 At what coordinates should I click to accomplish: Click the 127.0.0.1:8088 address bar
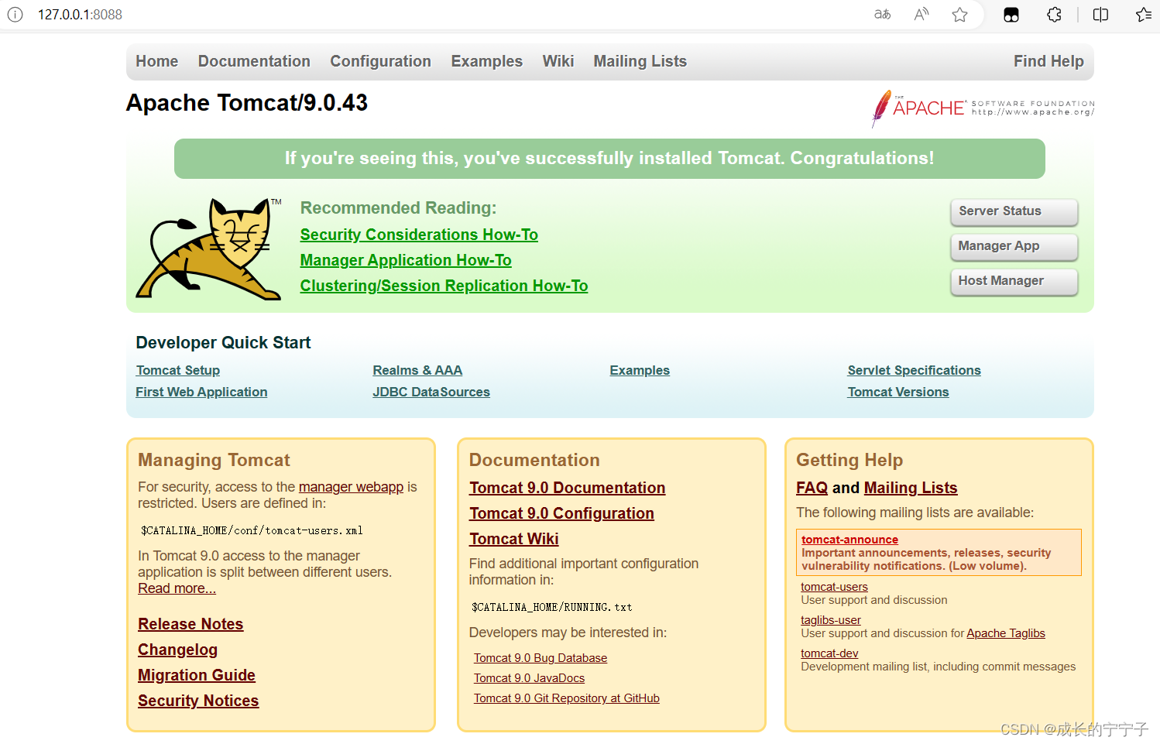point(80,15)
